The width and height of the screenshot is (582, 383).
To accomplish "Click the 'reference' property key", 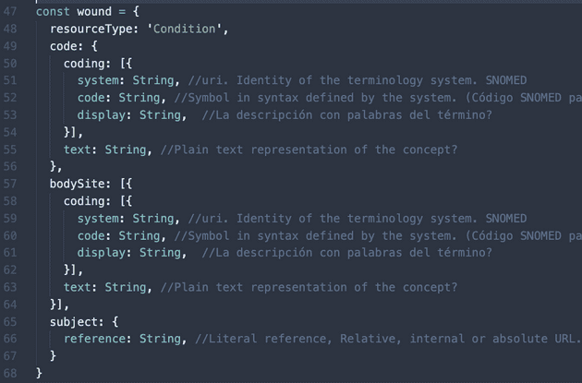I will tap(98, 339).
